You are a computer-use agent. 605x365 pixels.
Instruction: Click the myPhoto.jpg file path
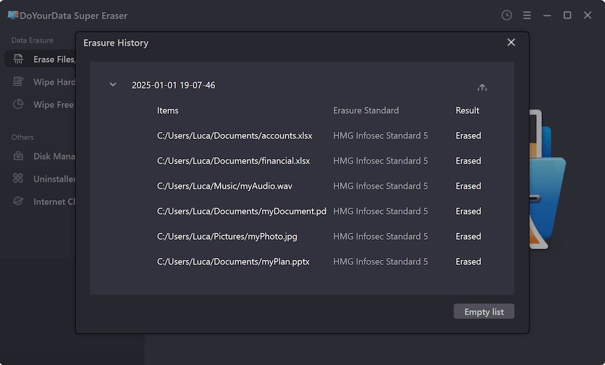point(227,237)
